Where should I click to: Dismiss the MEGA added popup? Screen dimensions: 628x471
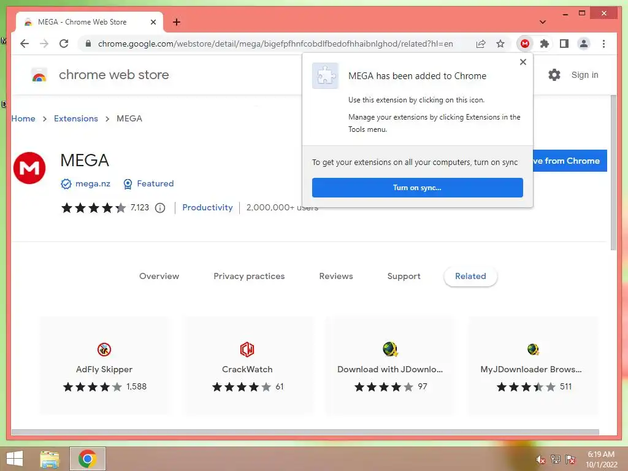[x=523, y=62]
